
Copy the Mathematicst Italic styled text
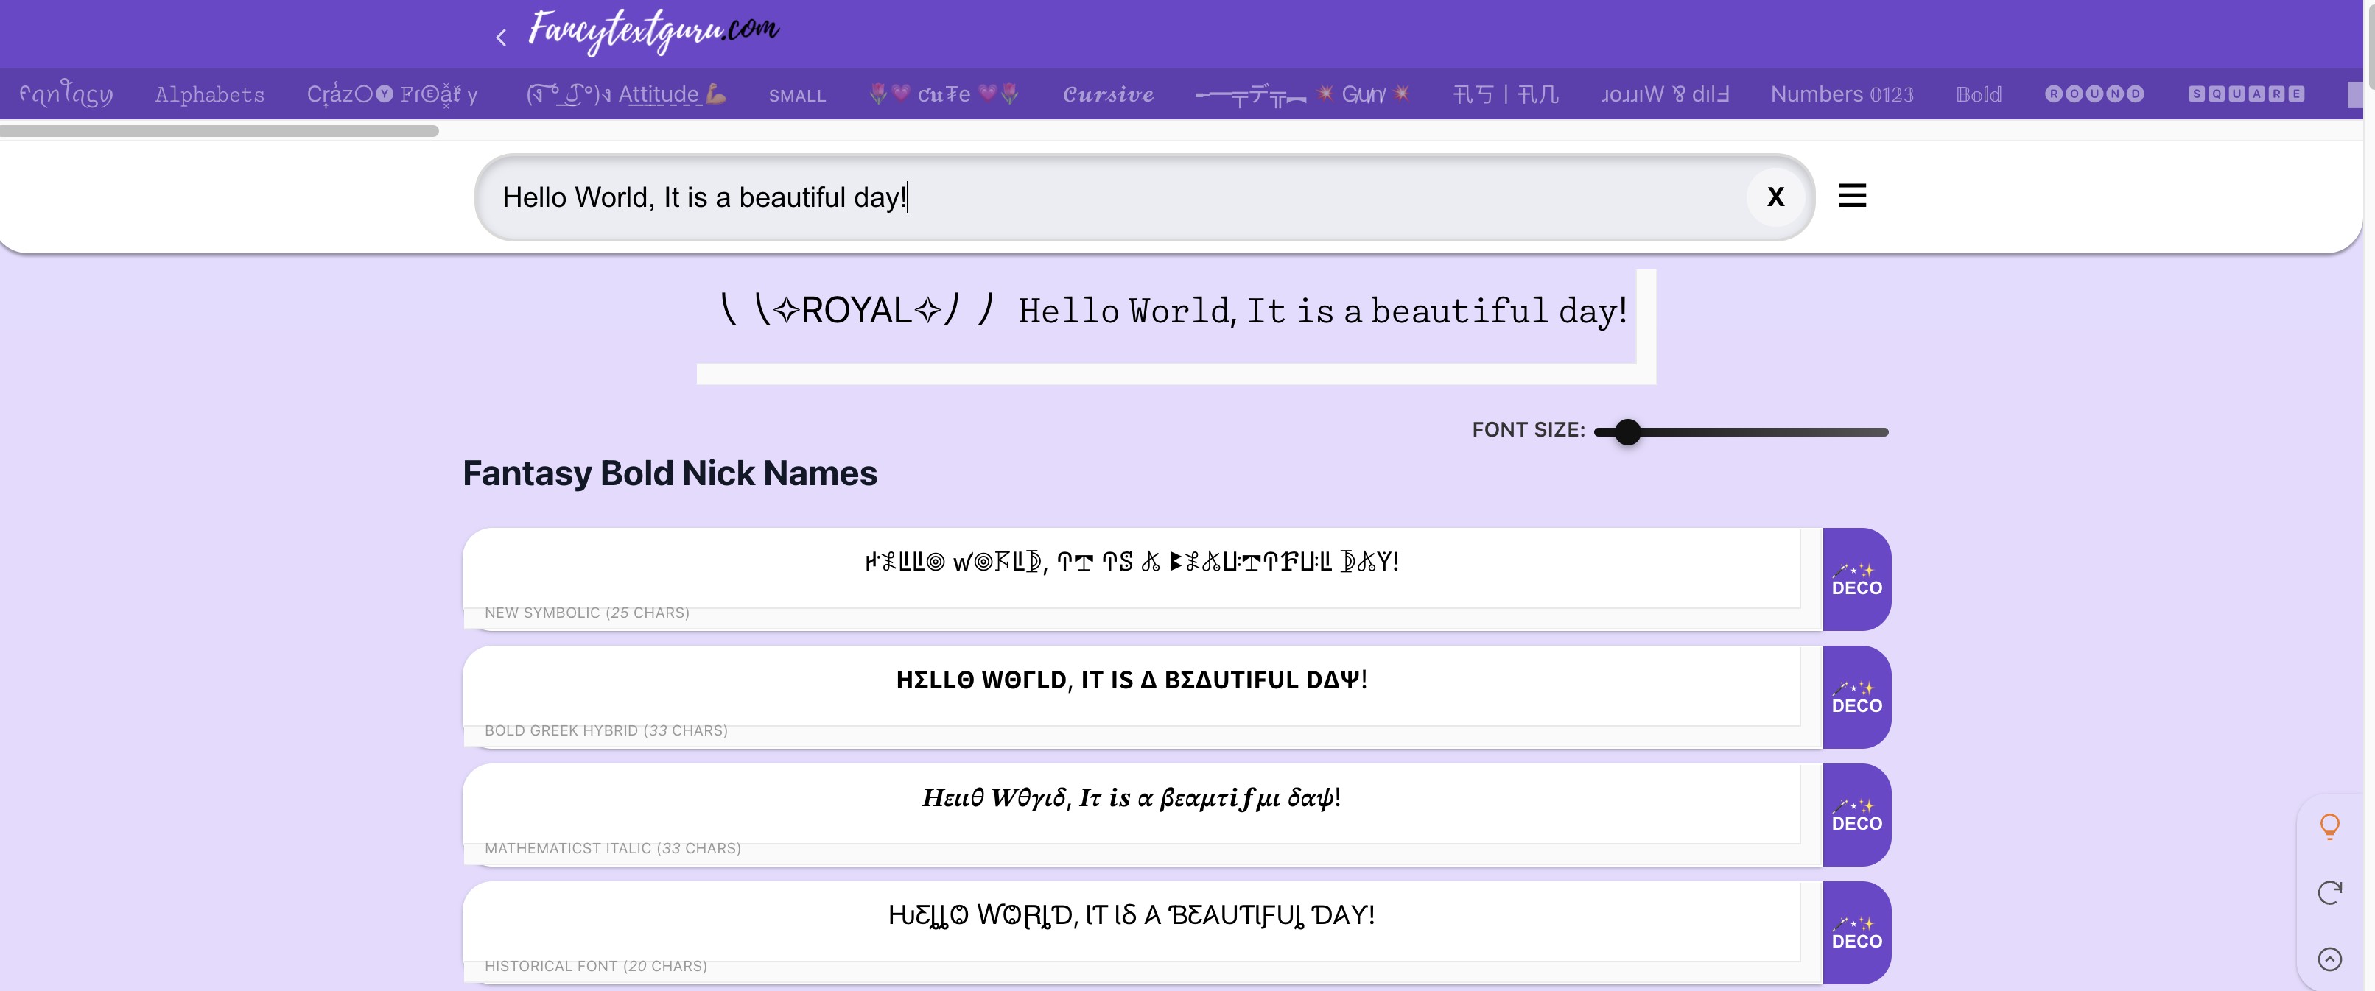1132,797
